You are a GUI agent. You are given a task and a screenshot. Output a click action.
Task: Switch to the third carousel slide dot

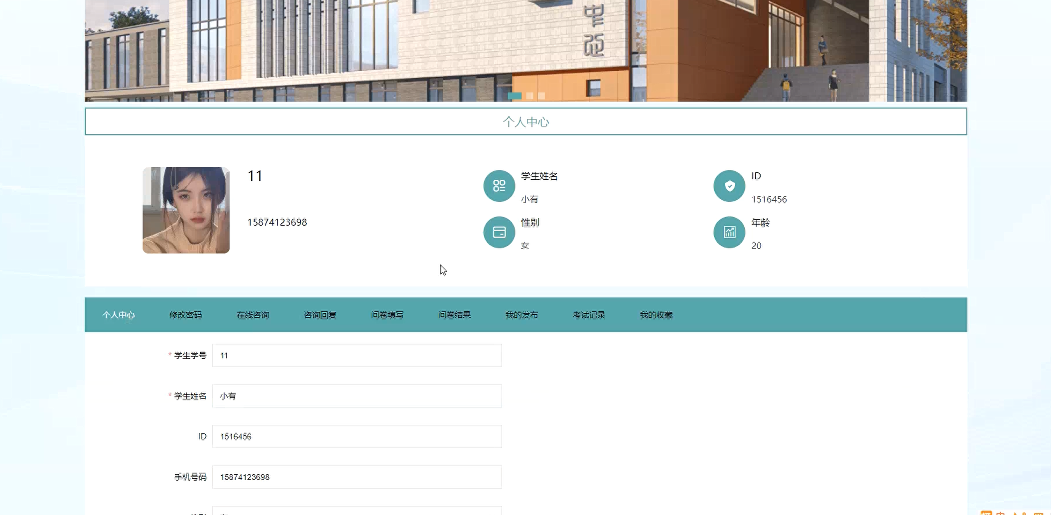pyautogui.click(x=541, y=96)
